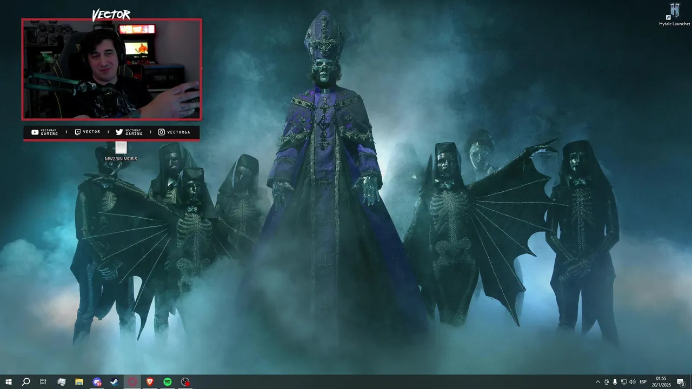
Task: Open the computer monitor app in the taskbar
Action: point(62,382)
